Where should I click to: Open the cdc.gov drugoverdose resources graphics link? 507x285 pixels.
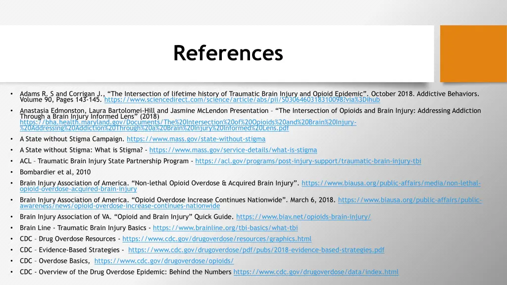[217, 239]
